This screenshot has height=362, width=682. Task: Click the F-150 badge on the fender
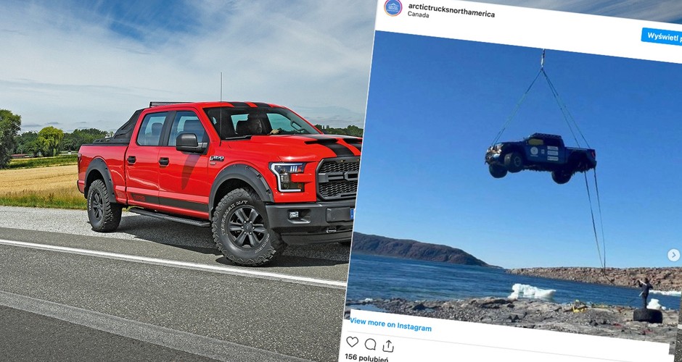coord(217,159)
